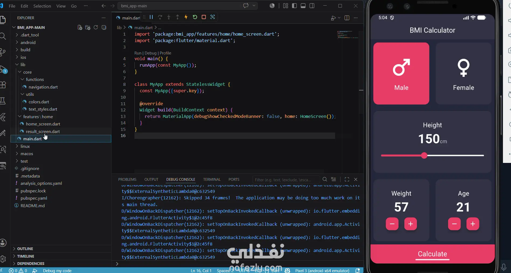The image size is (511, 273).
Task: Increase Weight with plus button
Action: tap(410, 224)
